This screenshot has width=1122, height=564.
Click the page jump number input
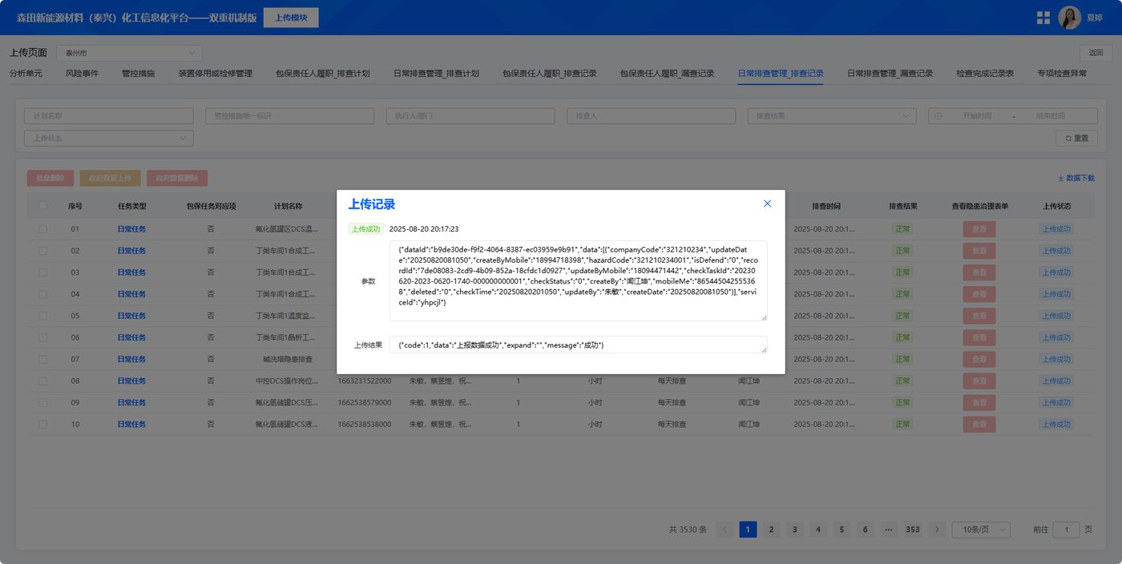[1066, 530]
